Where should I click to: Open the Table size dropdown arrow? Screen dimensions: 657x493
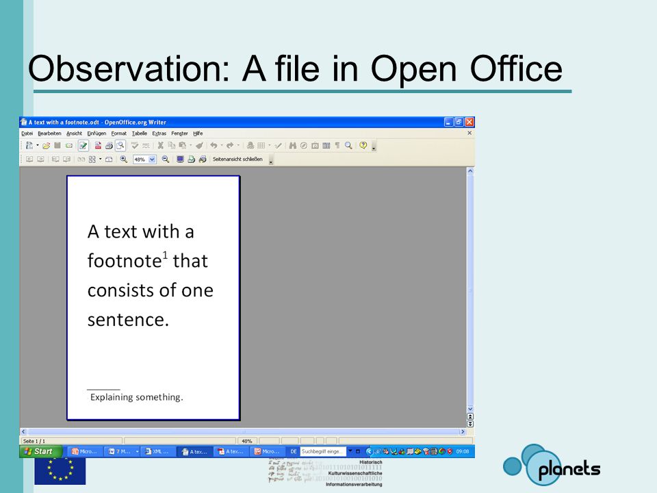[x=270, y=145]
